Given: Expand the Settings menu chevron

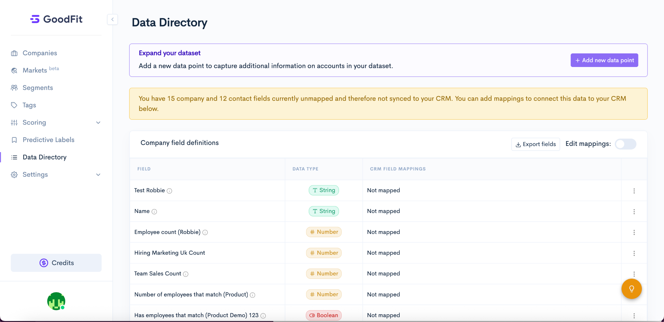Looking at the screenshot, I should click(98, 175).
